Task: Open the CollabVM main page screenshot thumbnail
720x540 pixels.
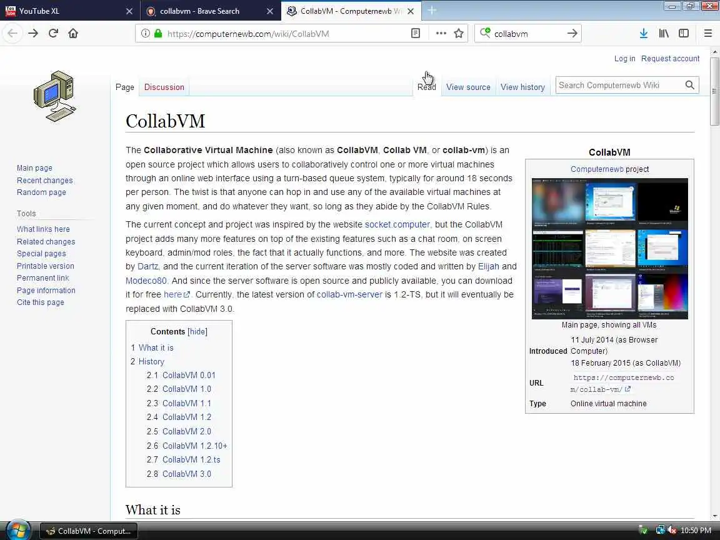Action: tap(610, 248)
